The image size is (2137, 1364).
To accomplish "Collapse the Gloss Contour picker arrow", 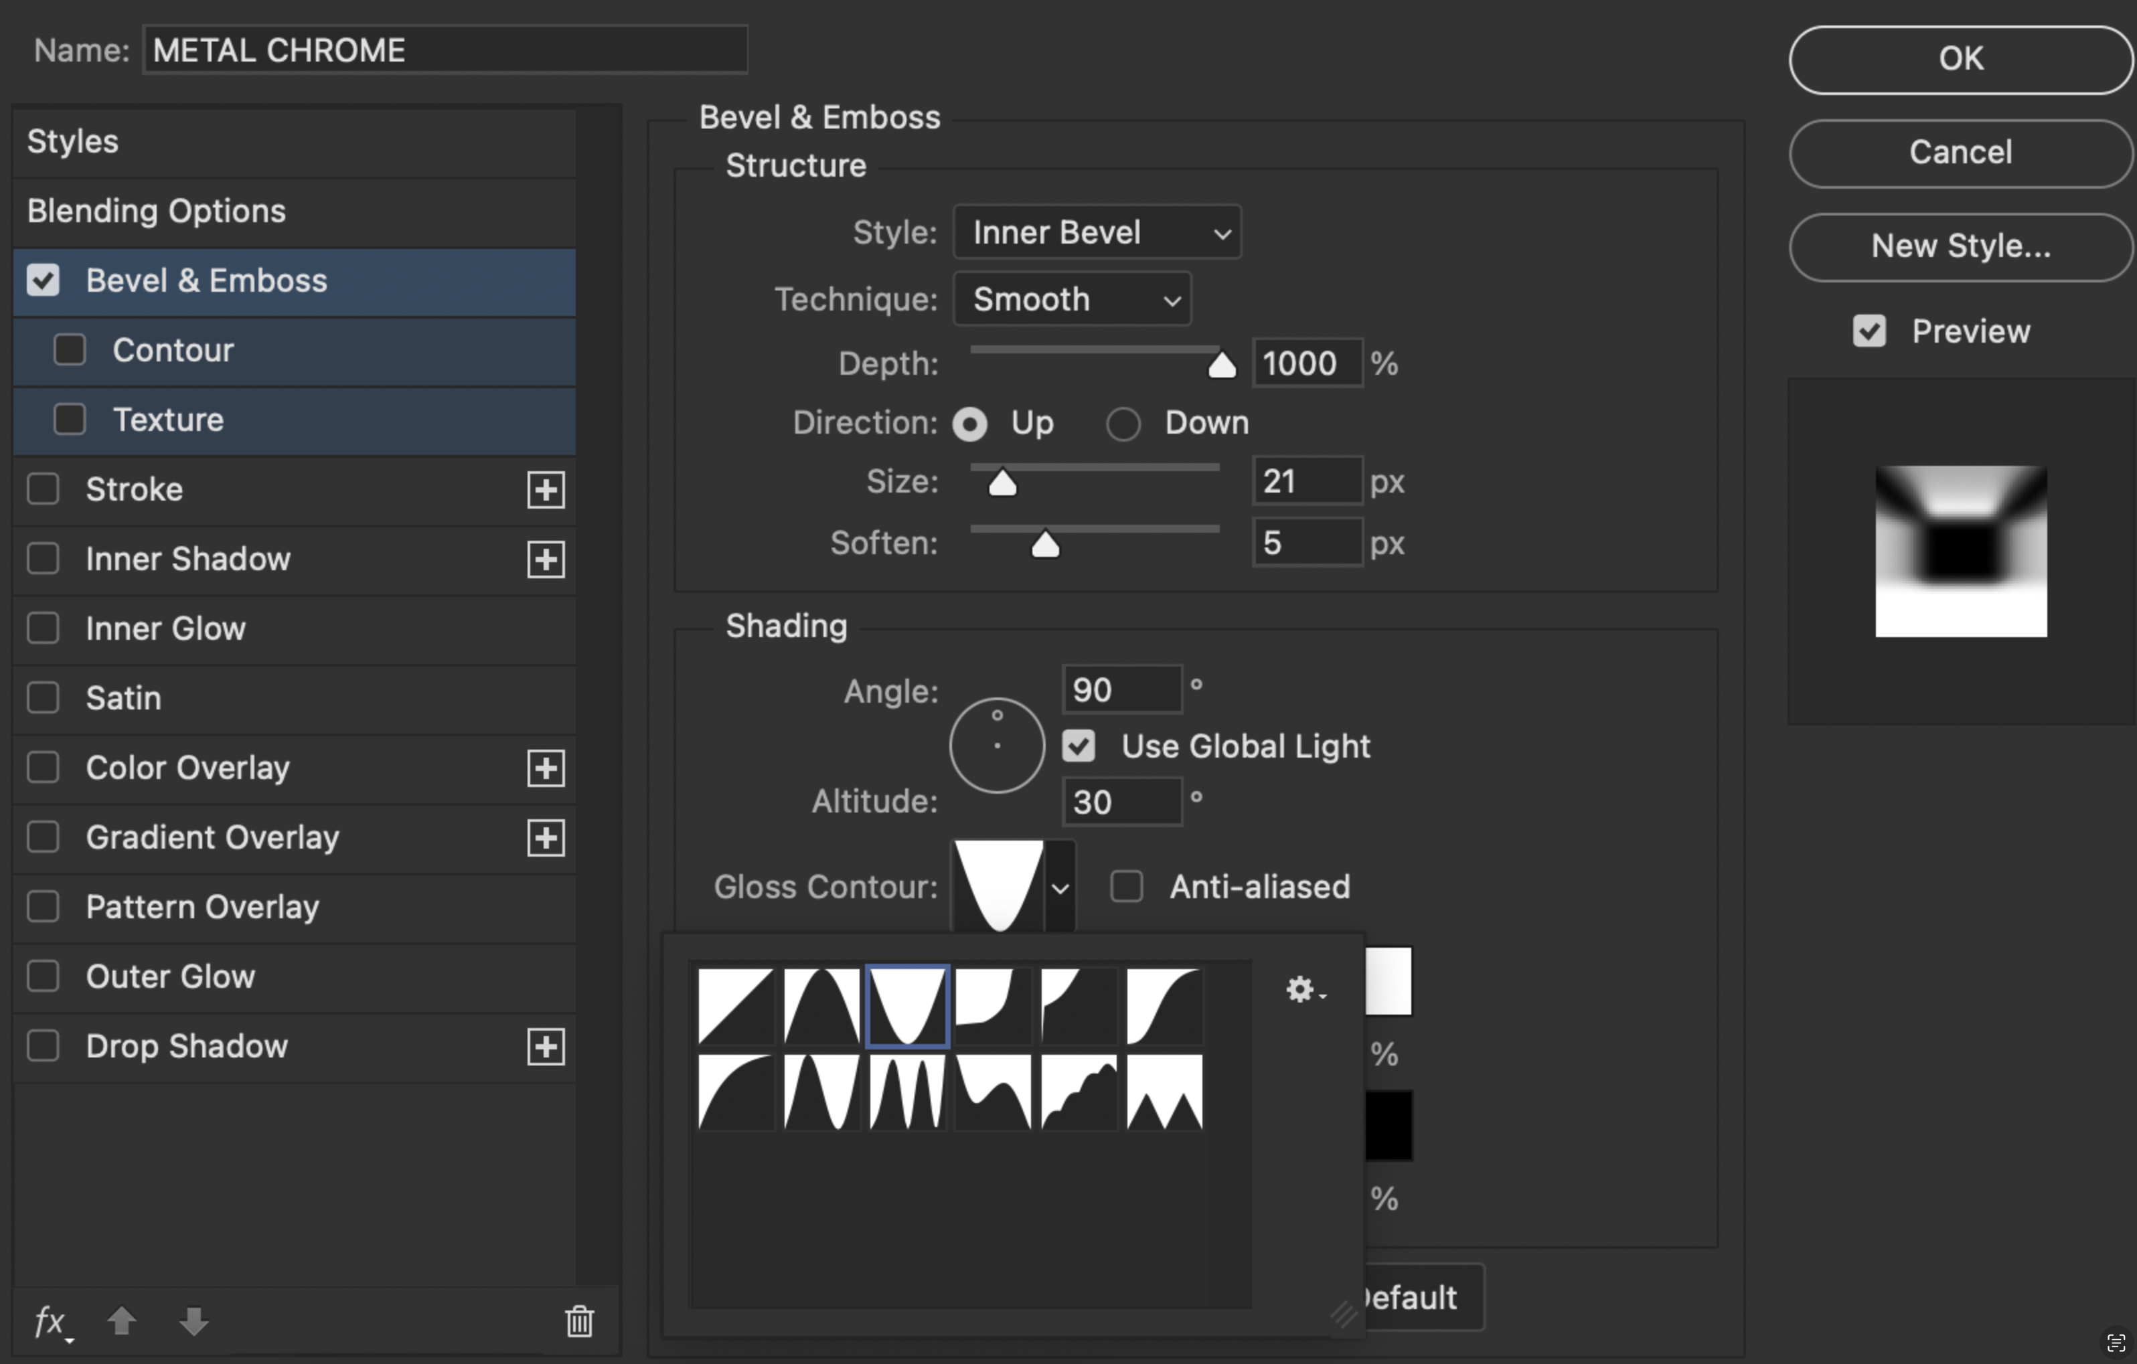I will click(1060, 887).
